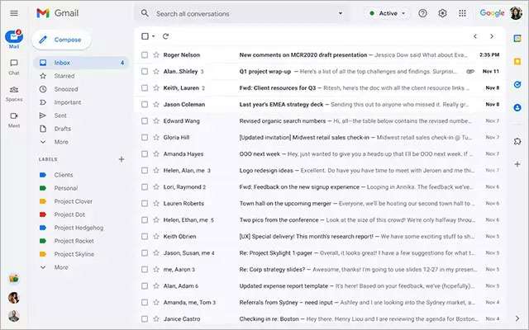
Task: Open the Settings gear icon
Action: [x=442, y=13]
